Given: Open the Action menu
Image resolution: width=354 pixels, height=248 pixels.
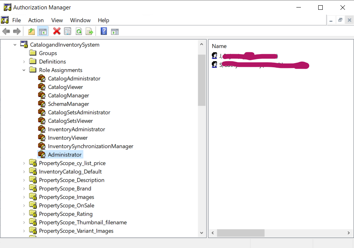Looking at the screenshot, I should coord(36,20).
